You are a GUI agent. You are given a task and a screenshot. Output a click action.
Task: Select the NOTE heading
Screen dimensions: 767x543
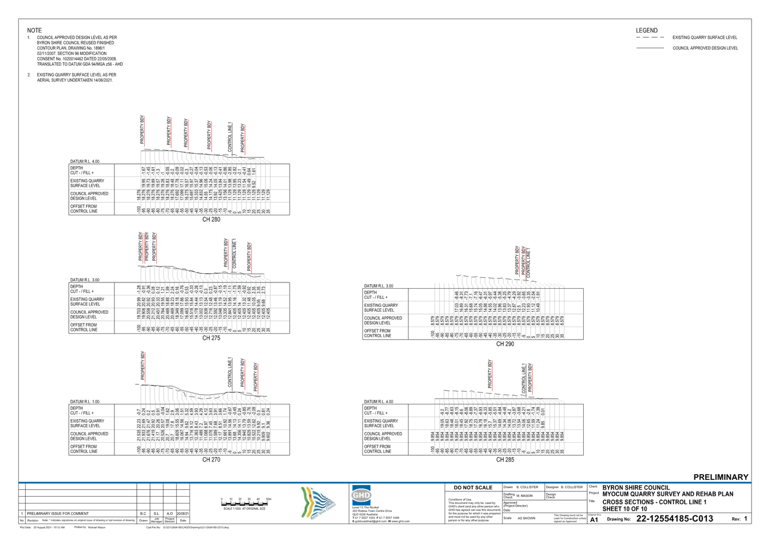point(34,30)
